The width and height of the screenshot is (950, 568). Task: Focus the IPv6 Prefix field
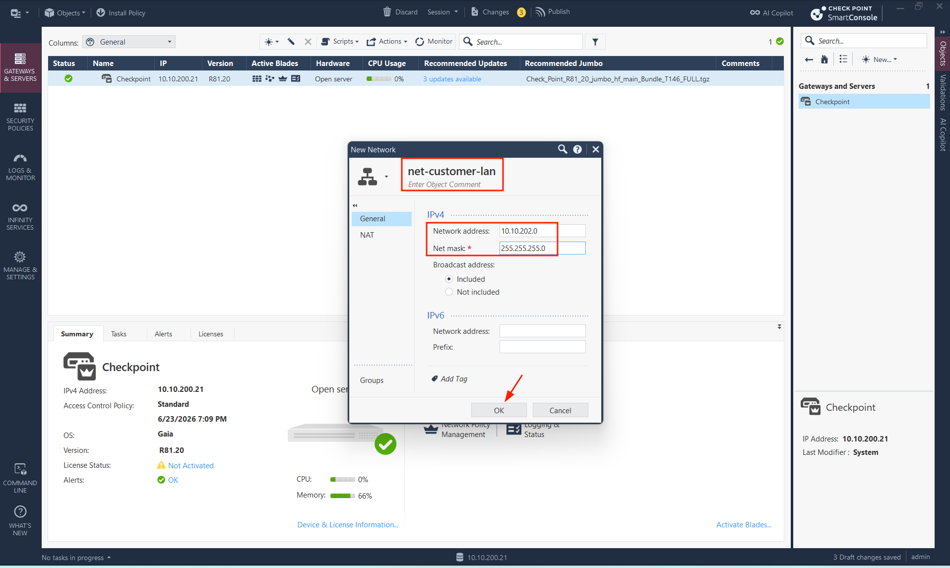pos(542,347)
